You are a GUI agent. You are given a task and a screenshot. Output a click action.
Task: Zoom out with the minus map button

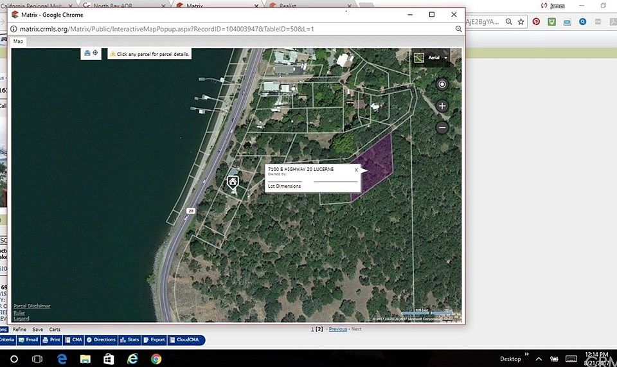442,127
